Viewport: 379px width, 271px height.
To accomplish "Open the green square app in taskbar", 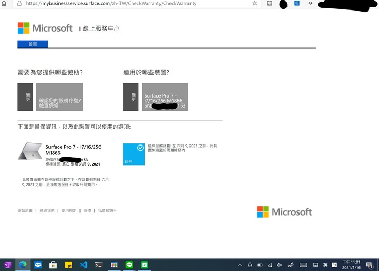I will pos(145,265).
